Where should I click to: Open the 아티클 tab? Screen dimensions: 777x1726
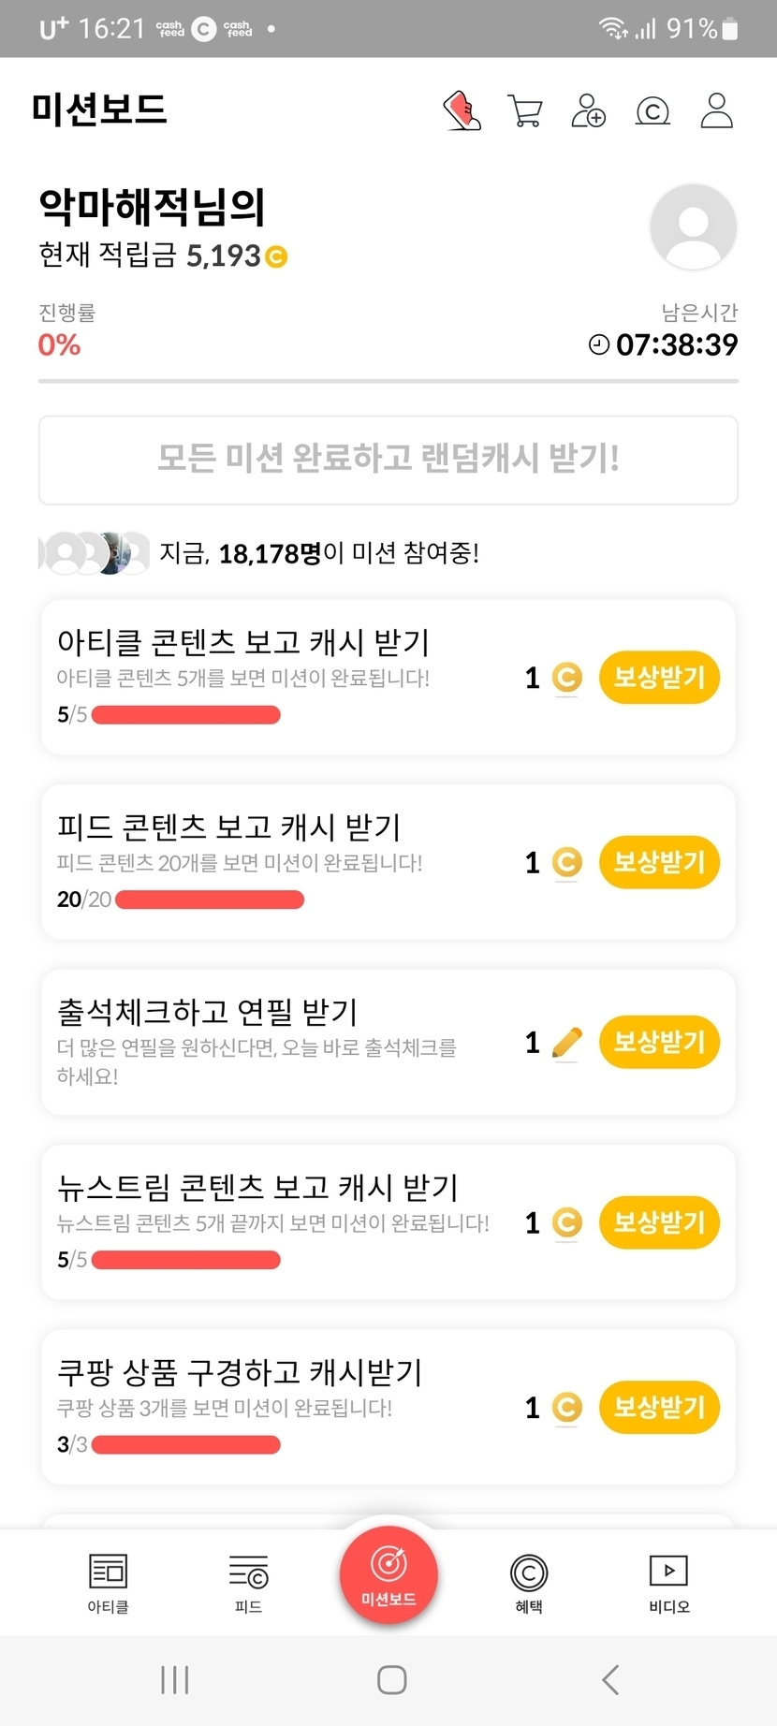pyautogui.click(x=108, y=1582)
